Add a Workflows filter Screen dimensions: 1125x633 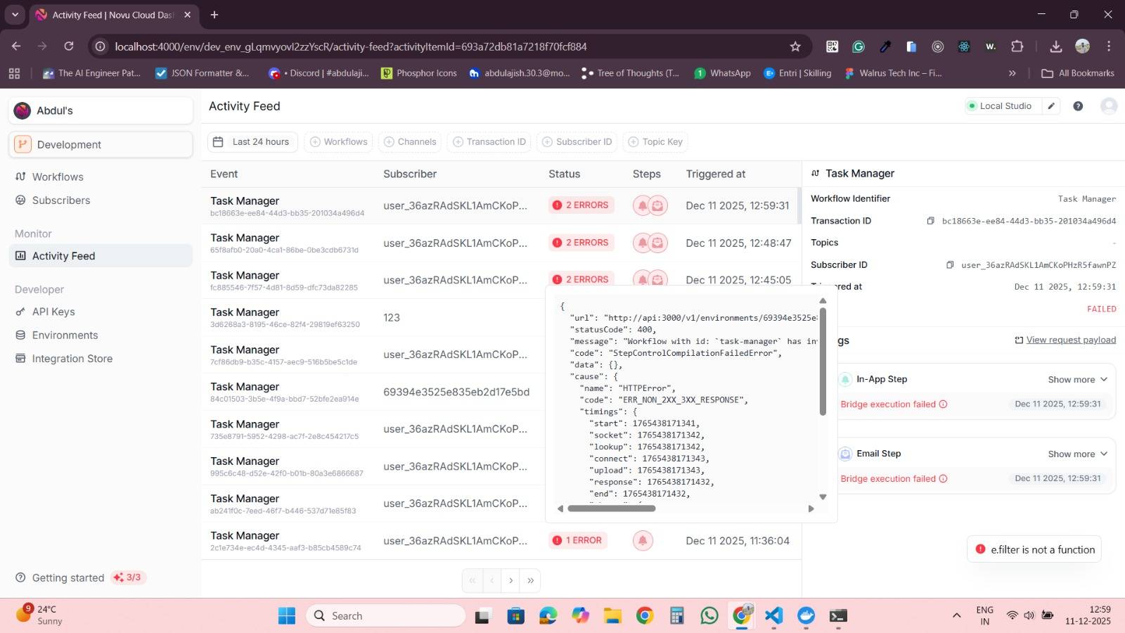pyautogui.click(x=339, y=141)
